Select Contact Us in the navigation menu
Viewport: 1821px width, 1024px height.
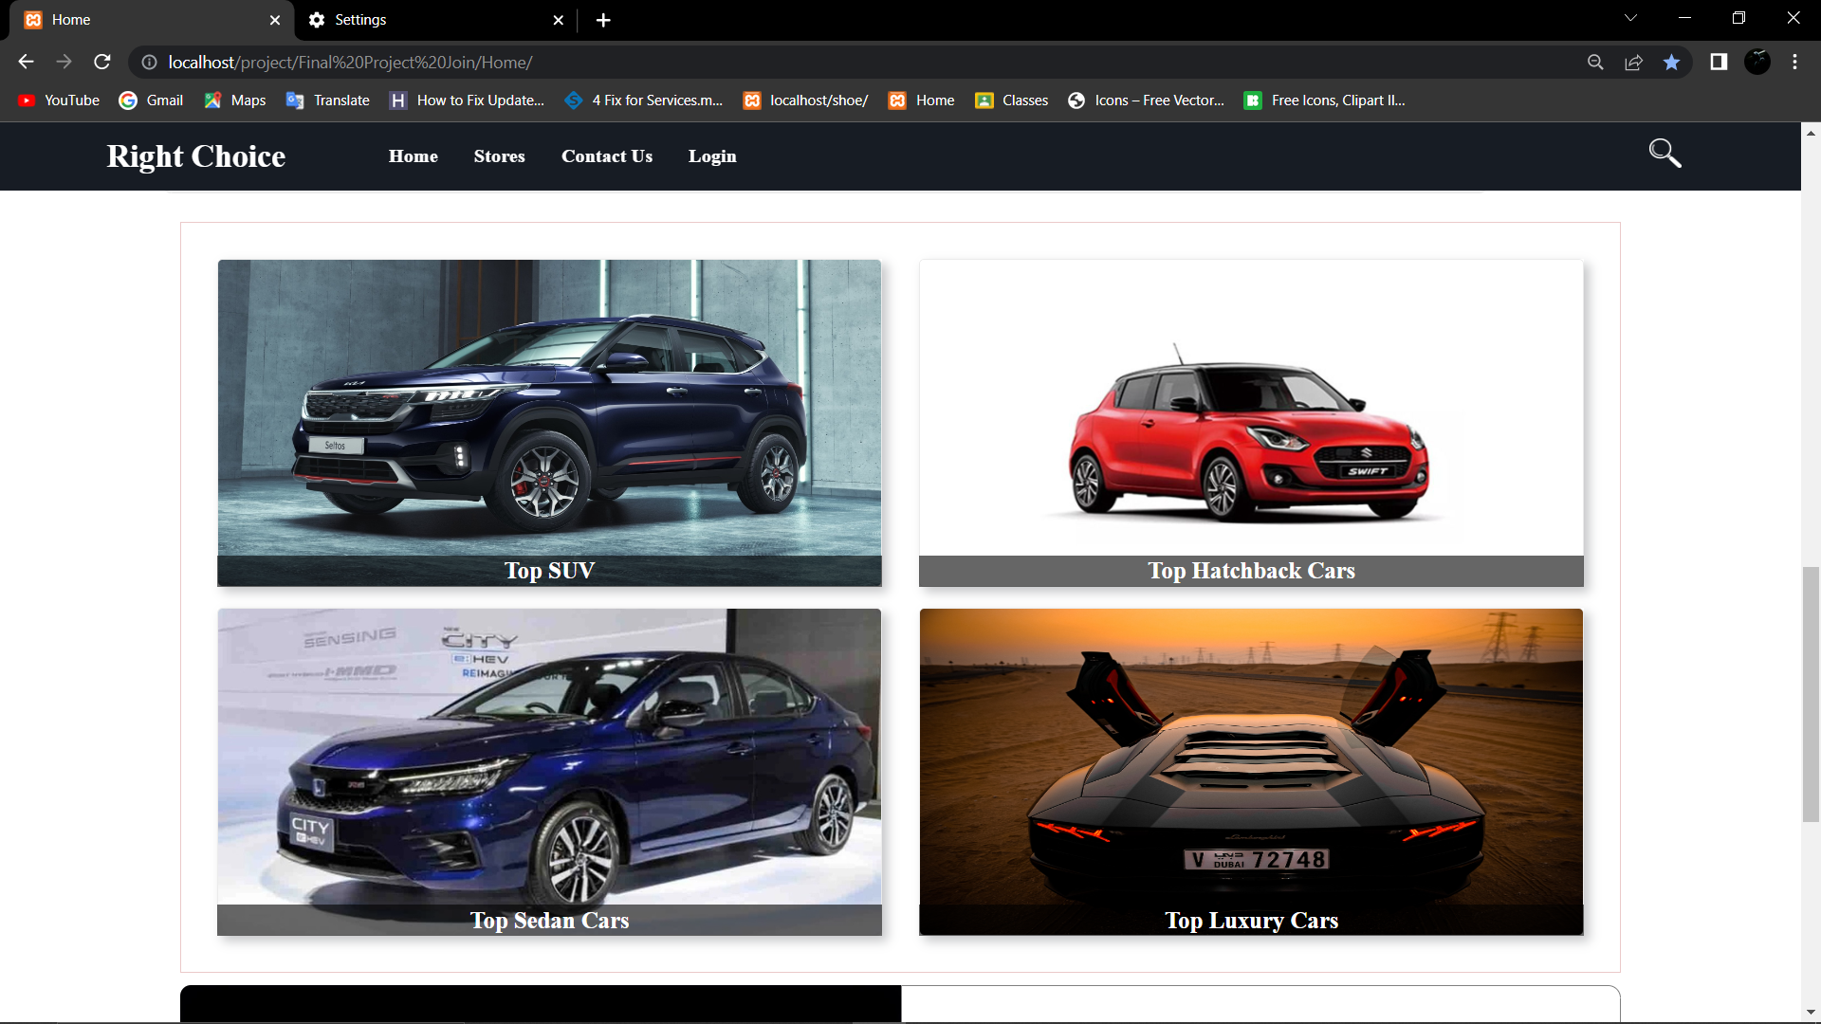click(607, 155)
